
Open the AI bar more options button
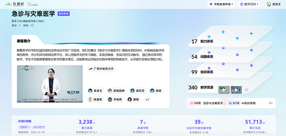coord(271,103)
